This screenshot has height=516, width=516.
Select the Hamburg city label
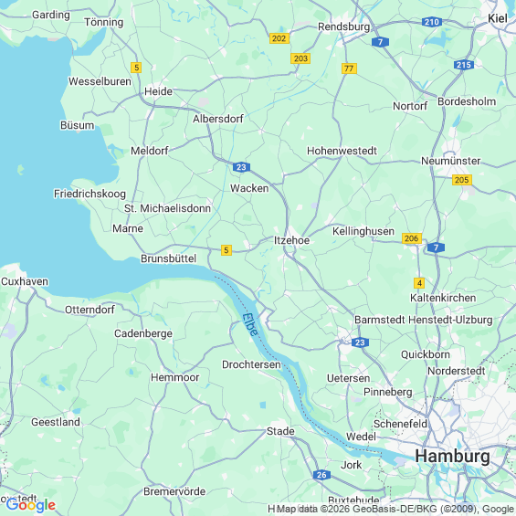click(452, 457)
